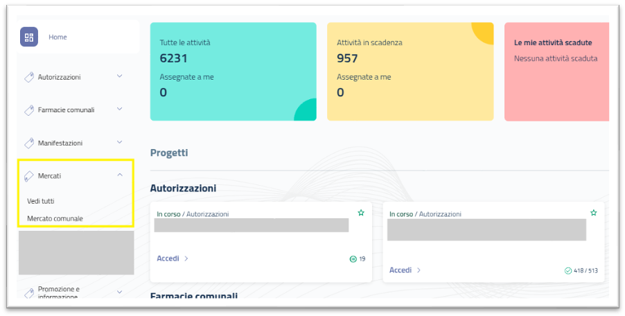
Task: Click the checkmark icon next to 418 / 513
Action: coord(568,270)
